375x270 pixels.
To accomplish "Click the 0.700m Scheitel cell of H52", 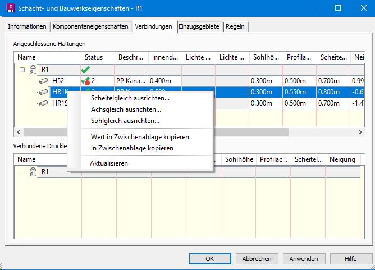I will [333, 81].
